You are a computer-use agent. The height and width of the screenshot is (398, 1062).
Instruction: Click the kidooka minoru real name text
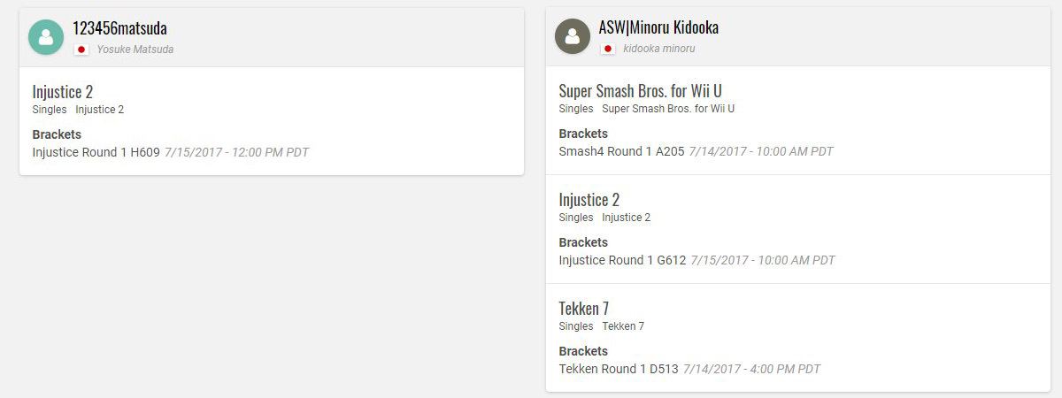659,49
